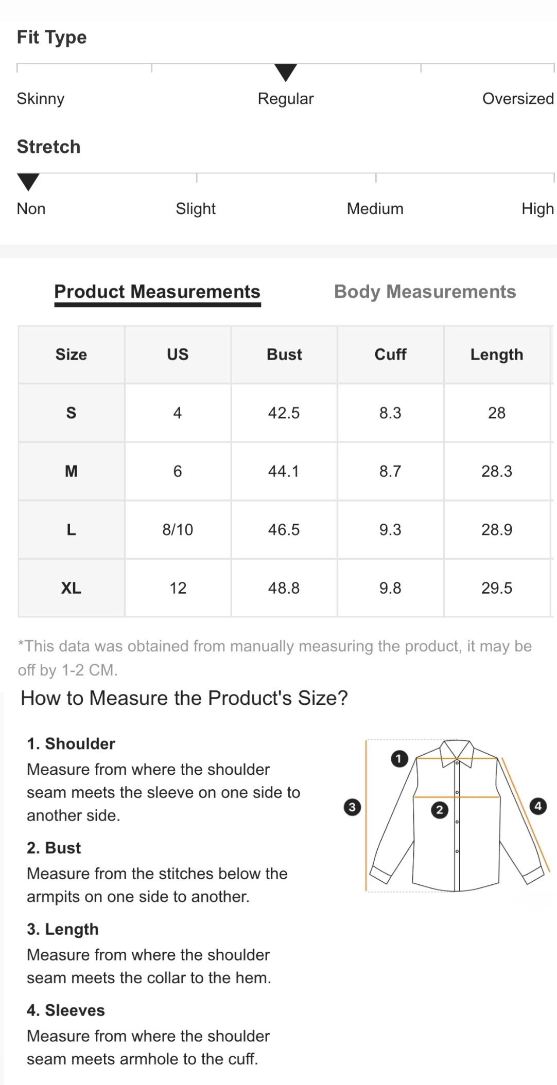The width and height of the screenshot is (557, 1085).
Task: Click the Stretch triangle marker at Non
Action: click(28, 182)
